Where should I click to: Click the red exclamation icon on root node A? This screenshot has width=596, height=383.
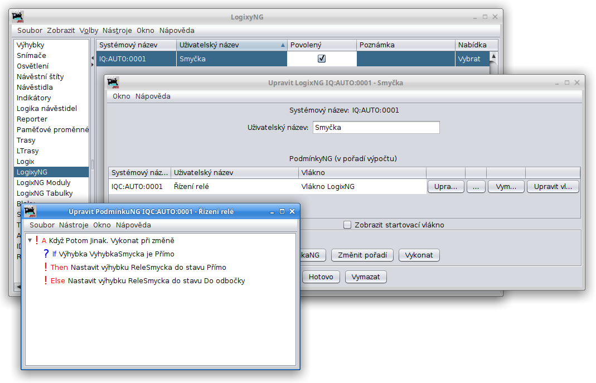point(37,240)
